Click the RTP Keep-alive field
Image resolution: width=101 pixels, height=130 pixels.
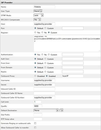tap(38, 119)
